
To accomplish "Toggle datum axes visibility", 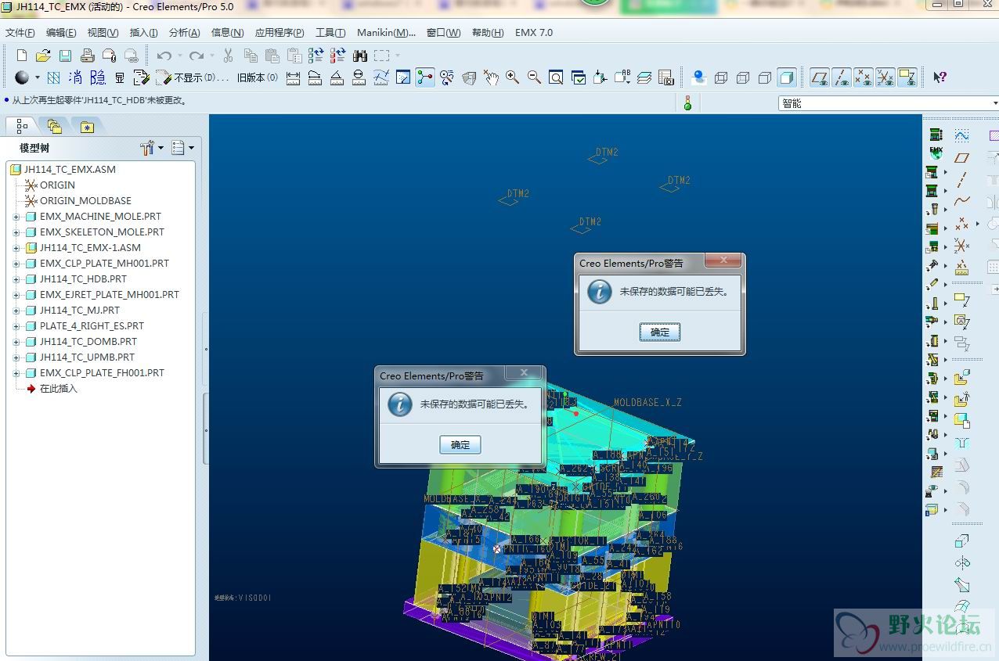I will point(842,77).
